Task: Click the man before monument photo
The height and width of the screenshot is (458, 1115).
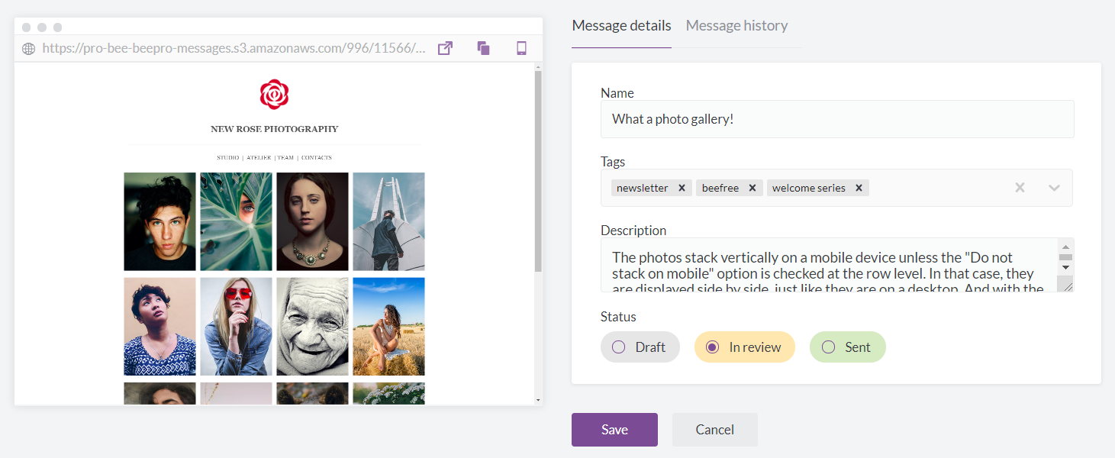Action: click(388, 221)
